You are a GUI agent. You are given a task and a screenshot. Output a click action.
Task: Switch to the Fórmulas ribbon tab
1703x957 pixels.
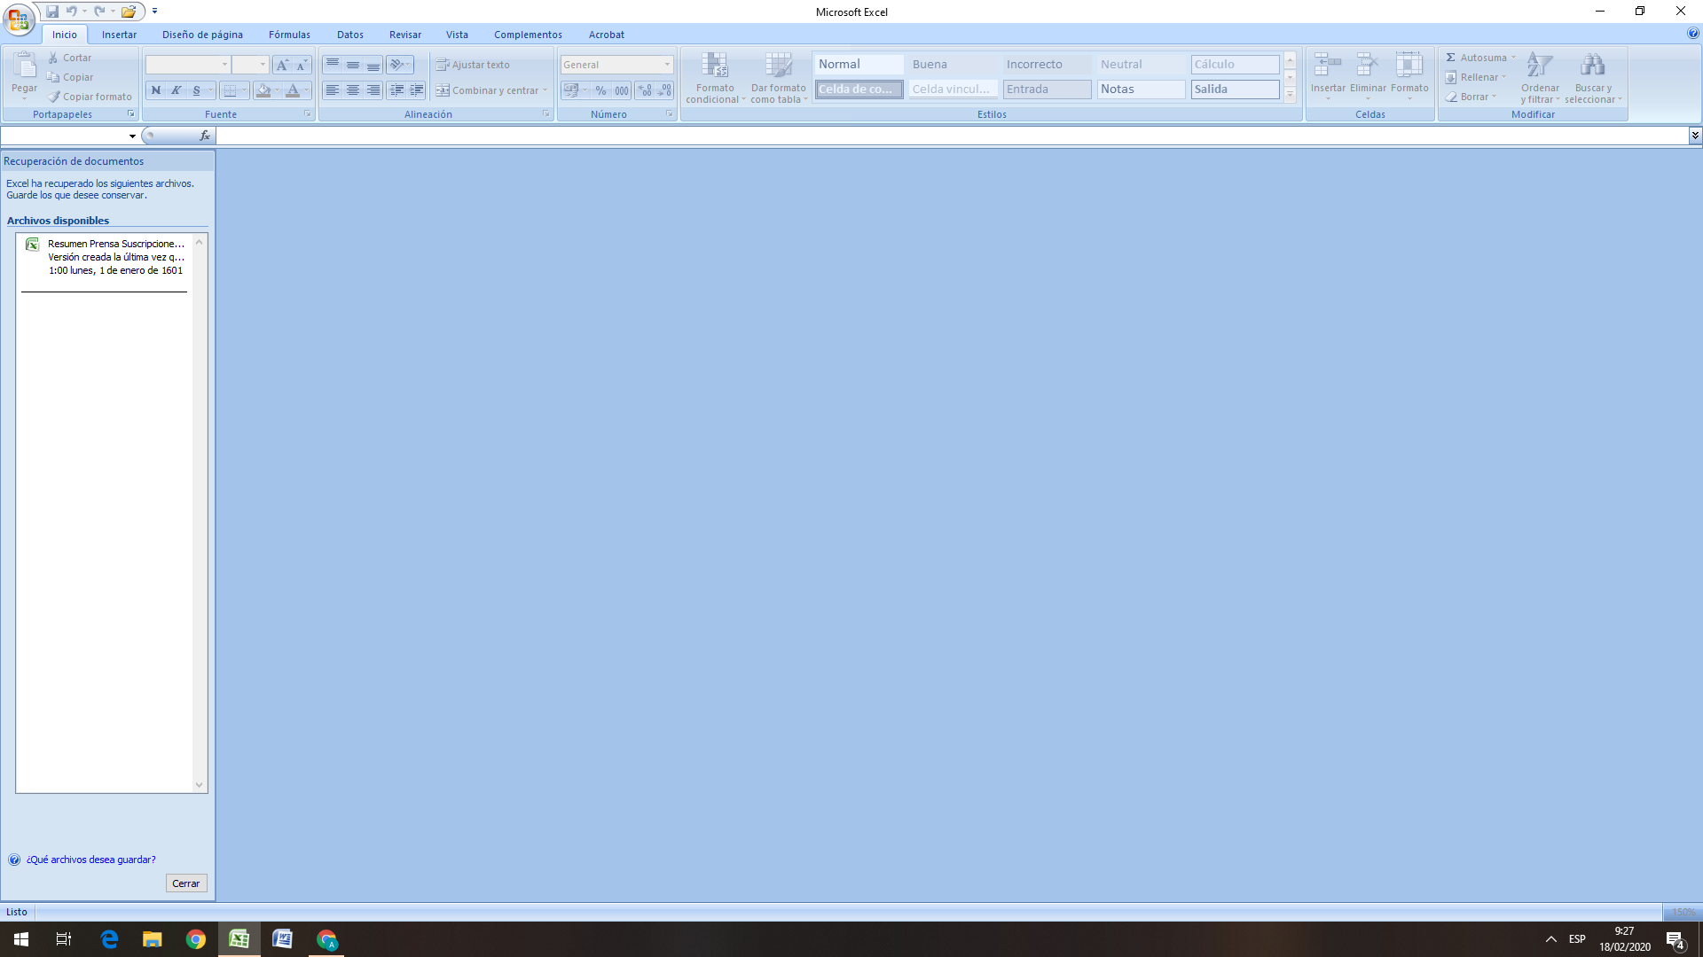click(x=289, y=35)
